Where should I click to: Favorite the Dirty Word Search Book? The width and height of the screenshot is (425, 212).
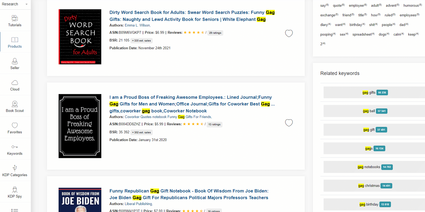click(x=289, y=33)
